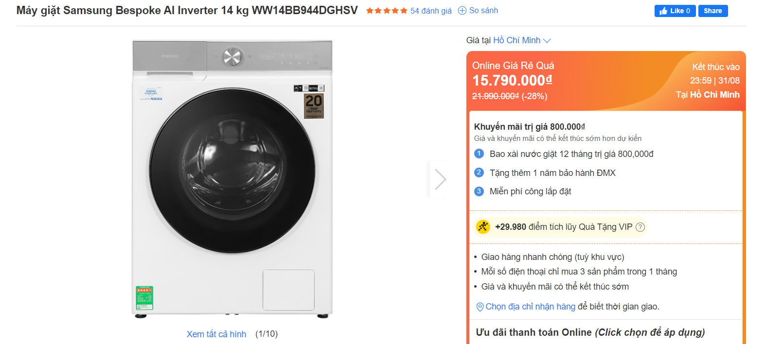The image size is (765, 344).
Task: Click the green energy label sticker
Action: (144, 298)
